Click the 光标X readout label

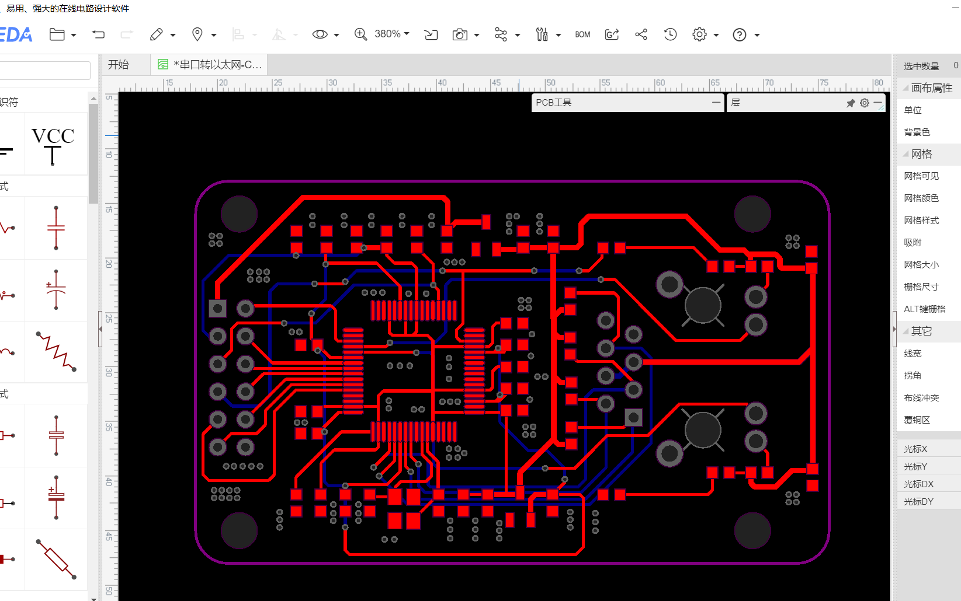click(915, 449)
